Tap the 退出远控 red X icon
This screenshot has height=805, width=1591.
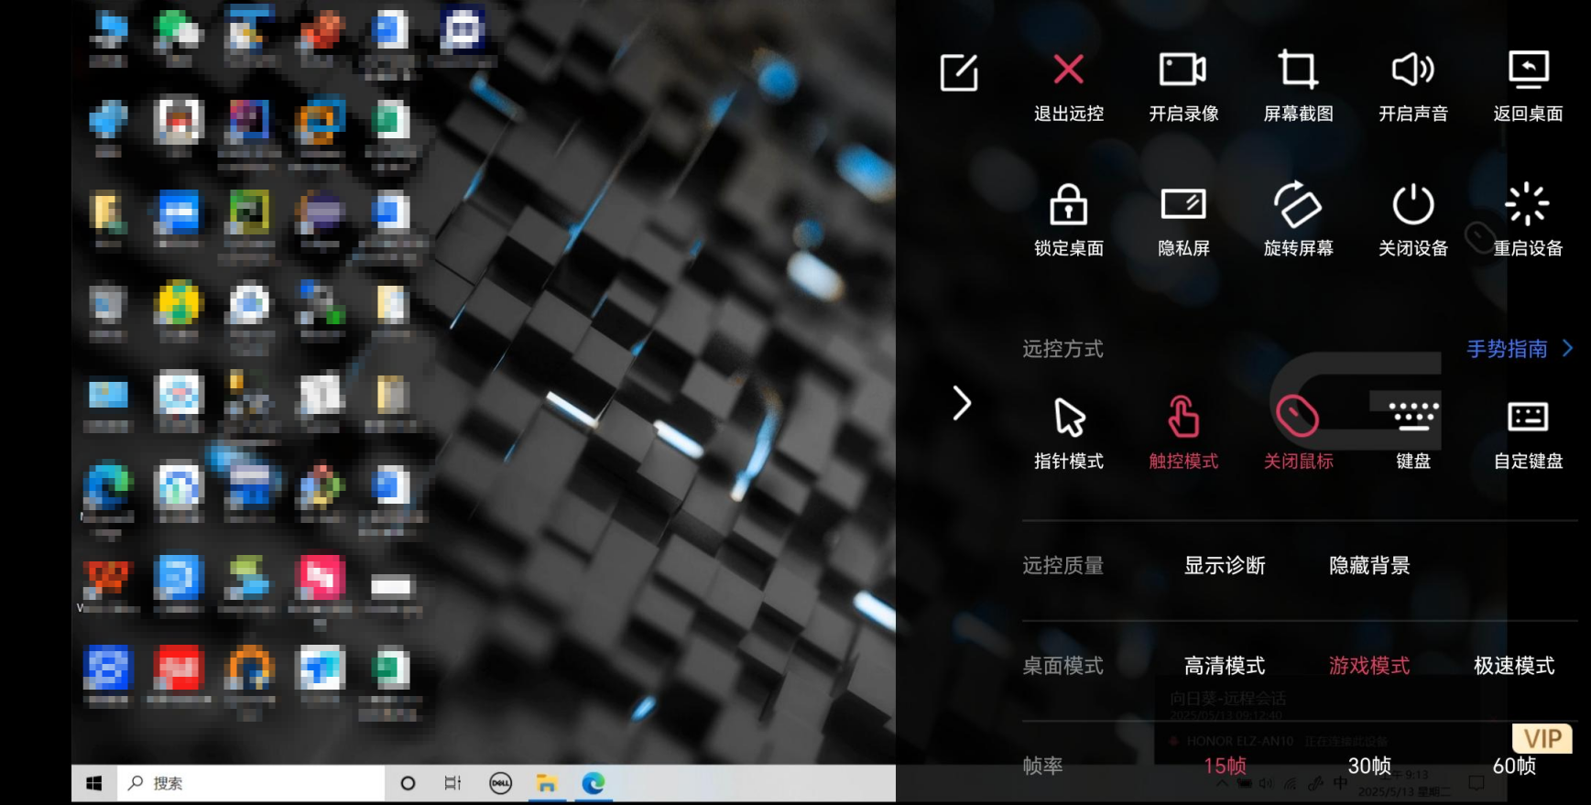pyautogui.click(x=1068, y=70)
